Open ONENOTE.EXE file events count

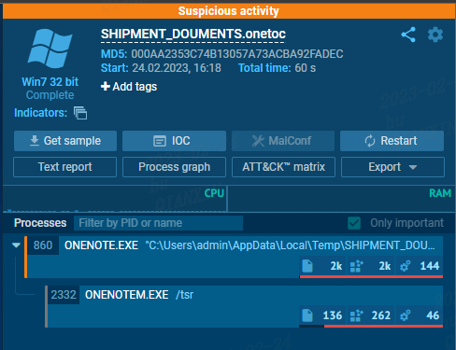[336, 266]
